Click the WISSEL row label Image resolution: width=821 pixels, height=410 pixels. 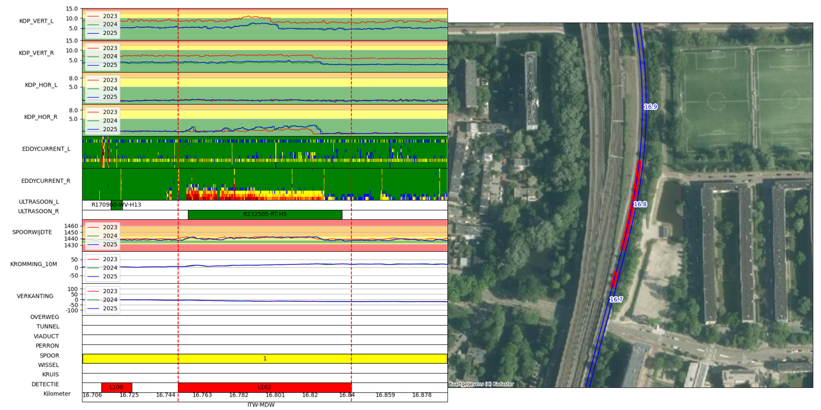point(49,365)
